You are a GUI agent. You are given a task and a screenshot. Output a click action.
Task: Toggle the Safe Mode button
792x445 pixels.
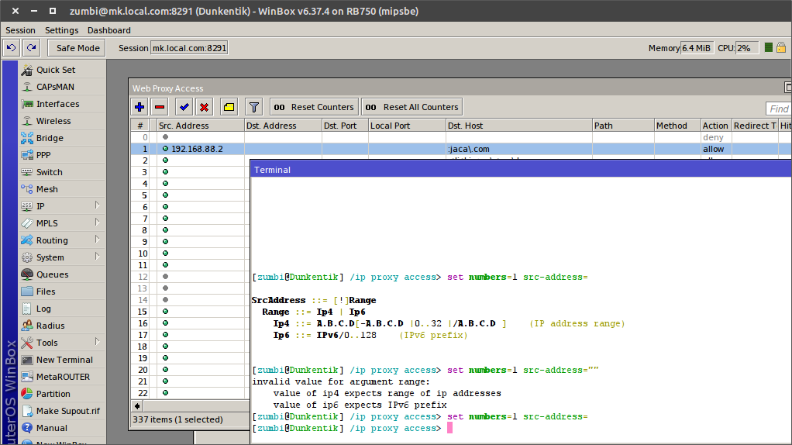tap(77, 48)
